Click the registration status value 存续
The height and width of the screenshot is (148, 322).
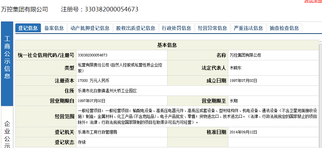(82, 142)
